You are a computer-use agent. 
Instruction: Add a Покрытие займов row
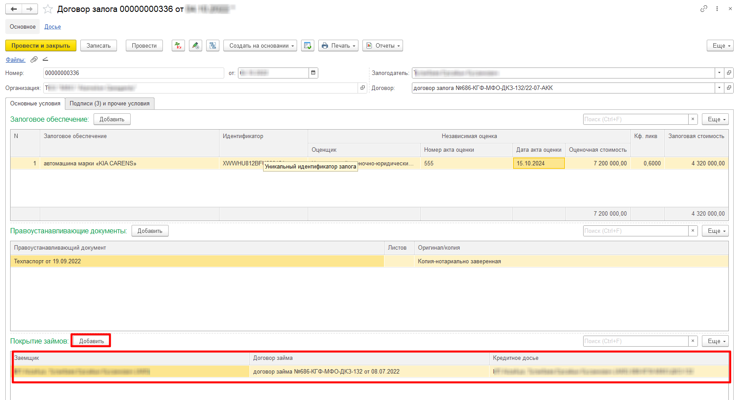tap(91, 341)
